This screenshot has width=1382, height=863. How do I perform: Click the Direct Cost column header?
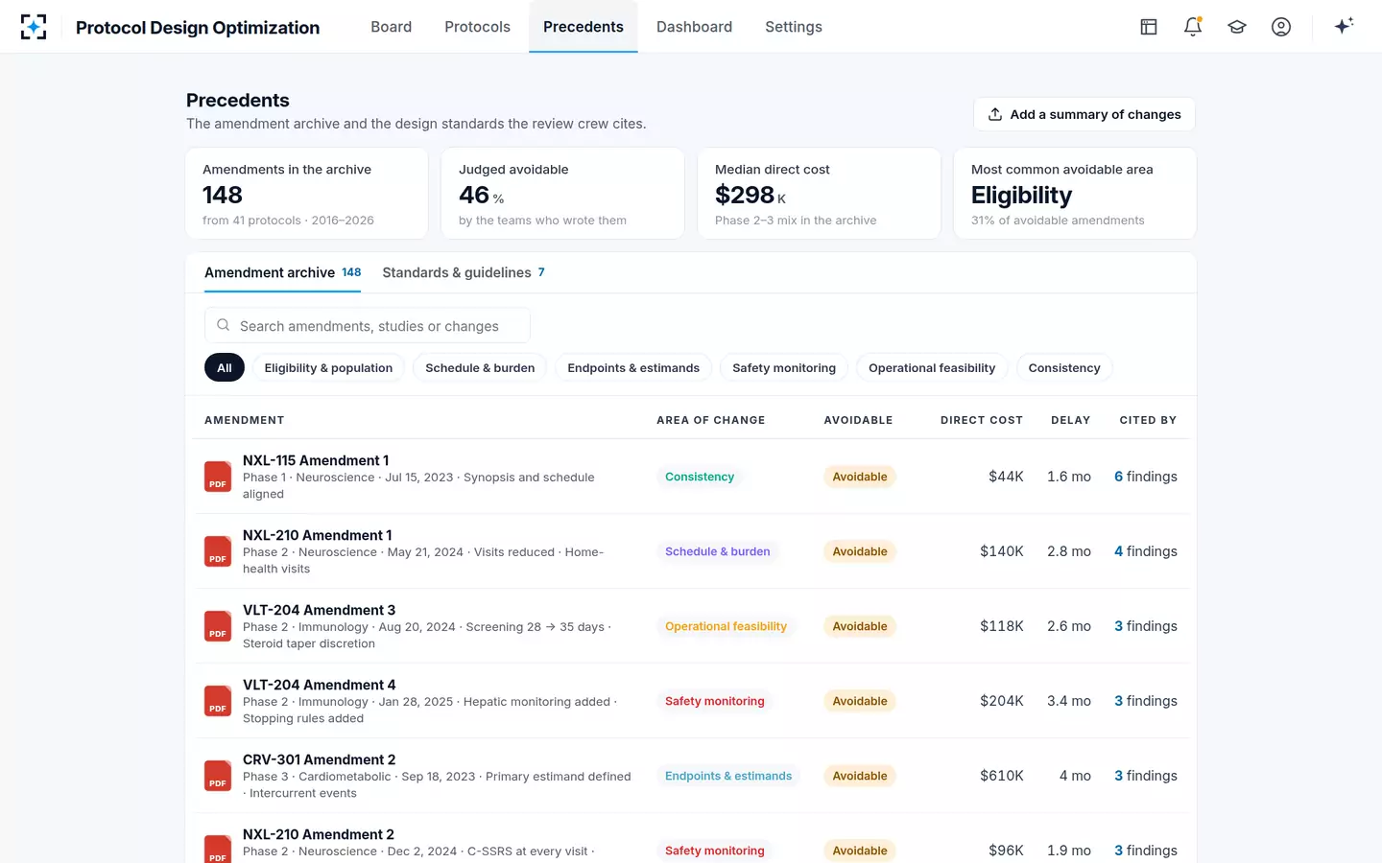[982, 420]
